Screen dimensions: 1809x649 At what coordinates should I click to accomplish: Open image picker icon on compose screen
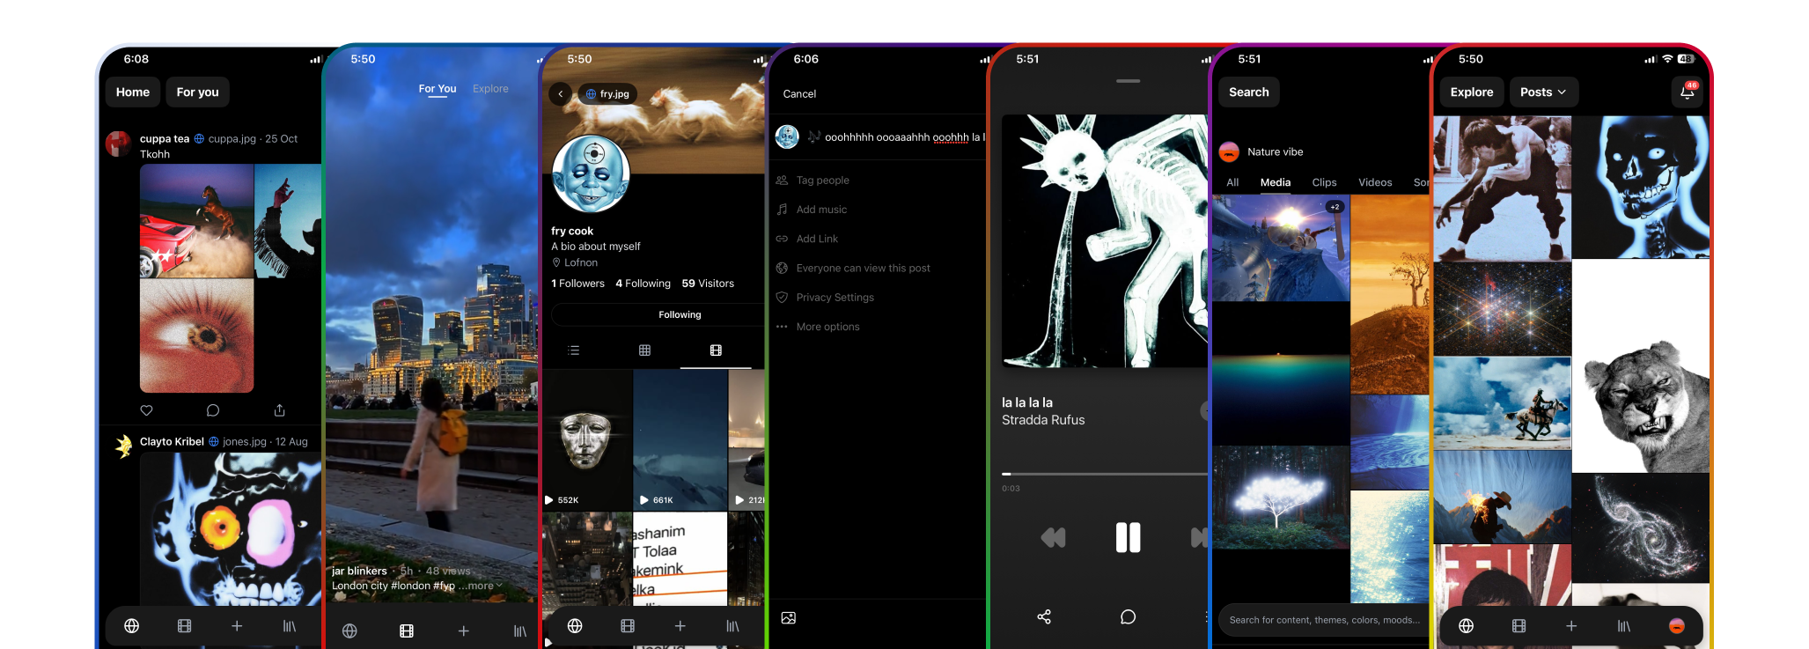coord(789,618)
